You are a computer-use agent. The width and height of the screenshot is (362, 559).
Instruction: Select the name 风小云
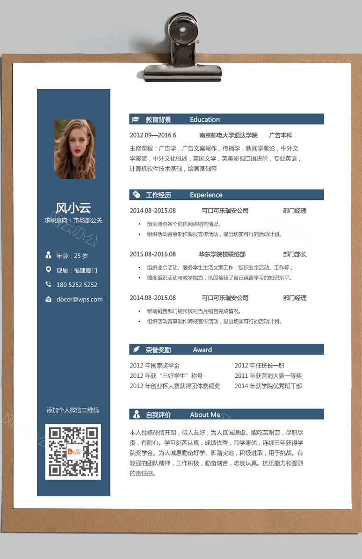coord(73,208)
